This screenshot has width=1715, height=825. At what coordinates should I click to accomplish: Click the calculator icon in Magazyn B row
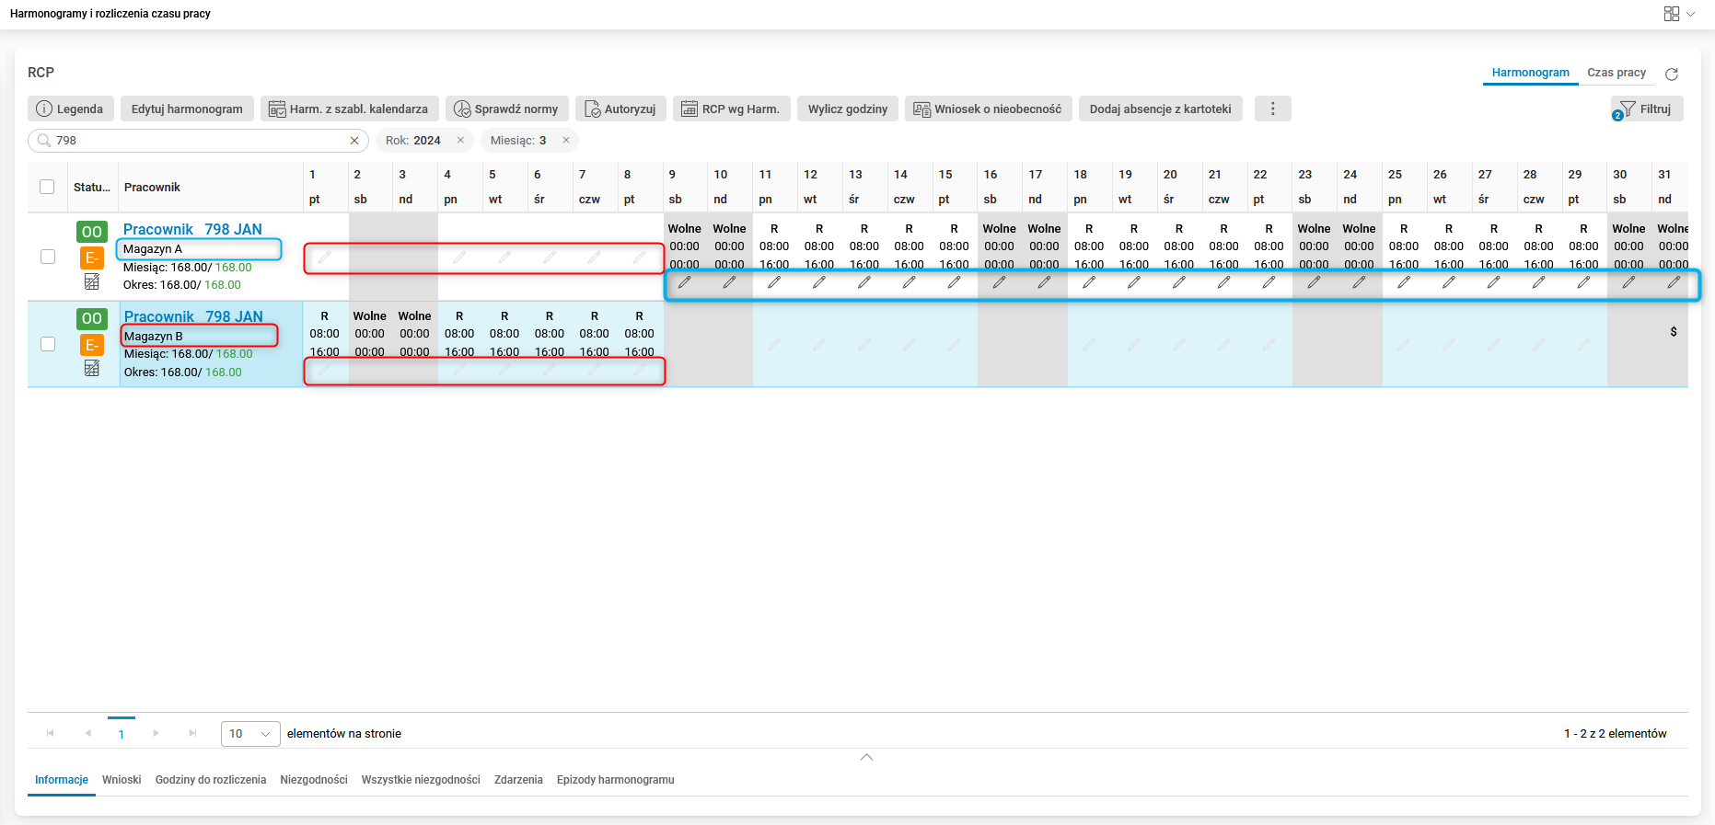pyautogui.click(x=92, y=368)
